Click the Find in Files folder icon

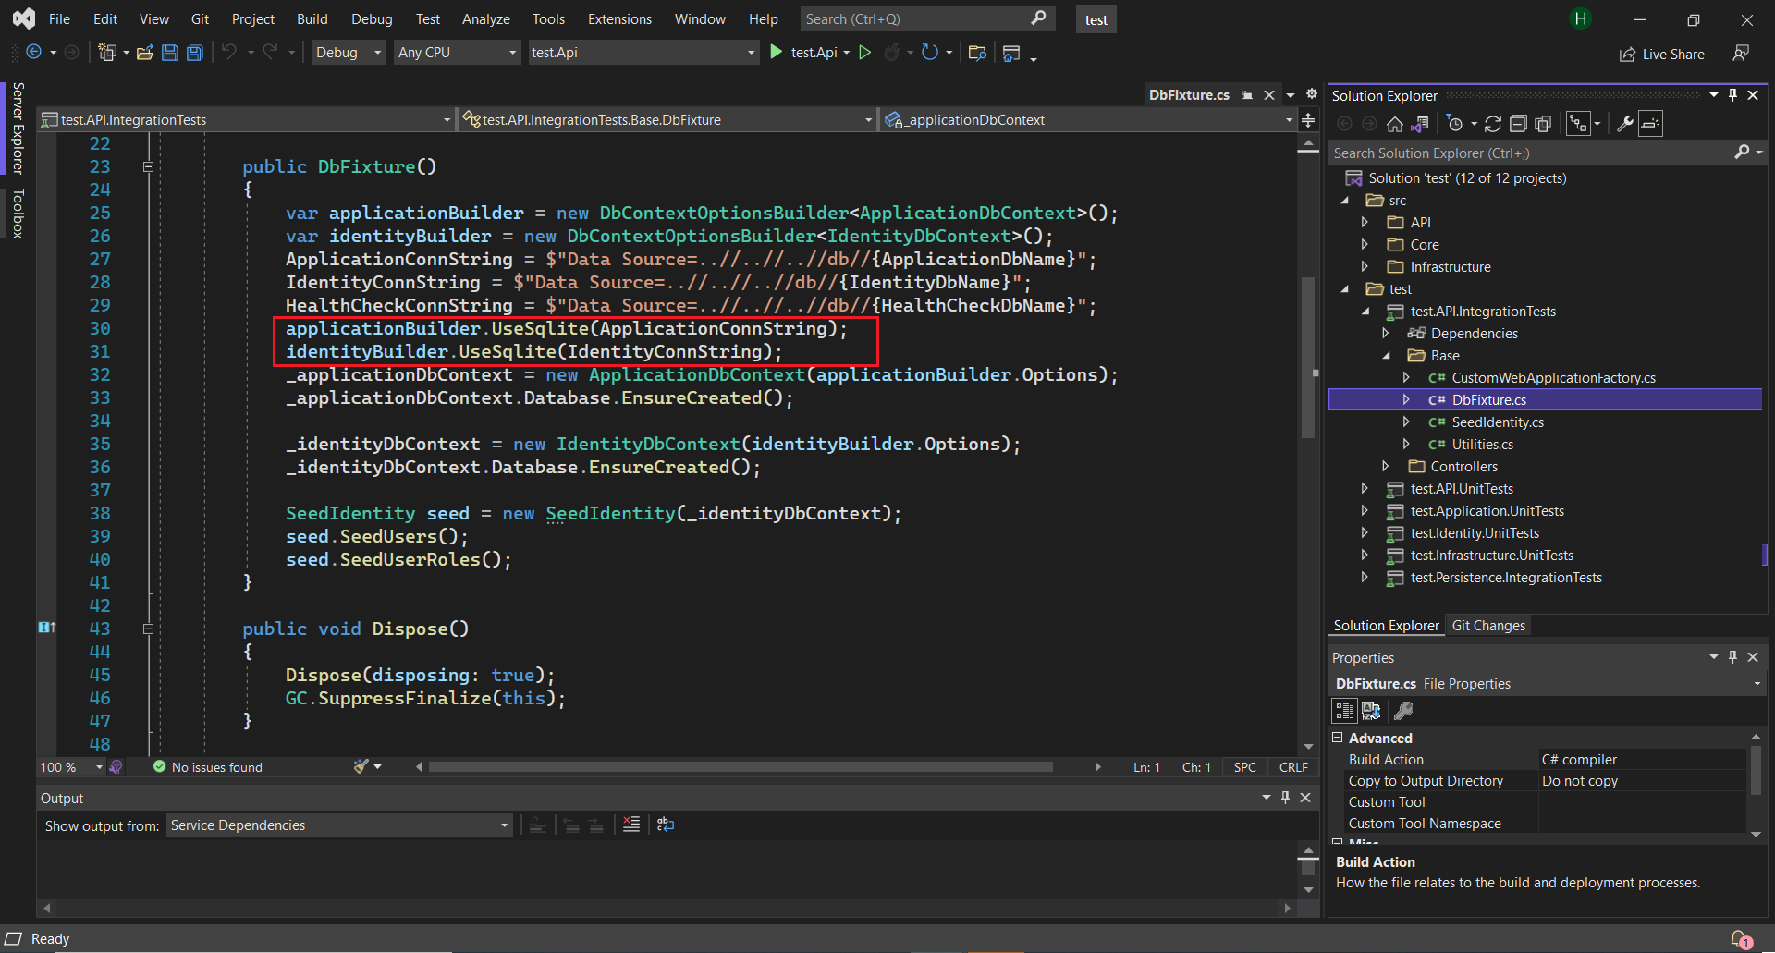click(x=977, y=53)
